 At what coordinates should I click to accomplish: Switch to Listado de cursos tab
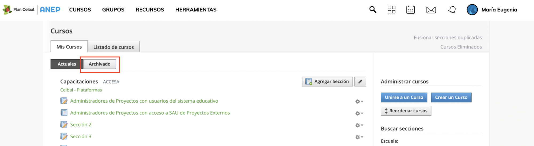tap(113, 47)
